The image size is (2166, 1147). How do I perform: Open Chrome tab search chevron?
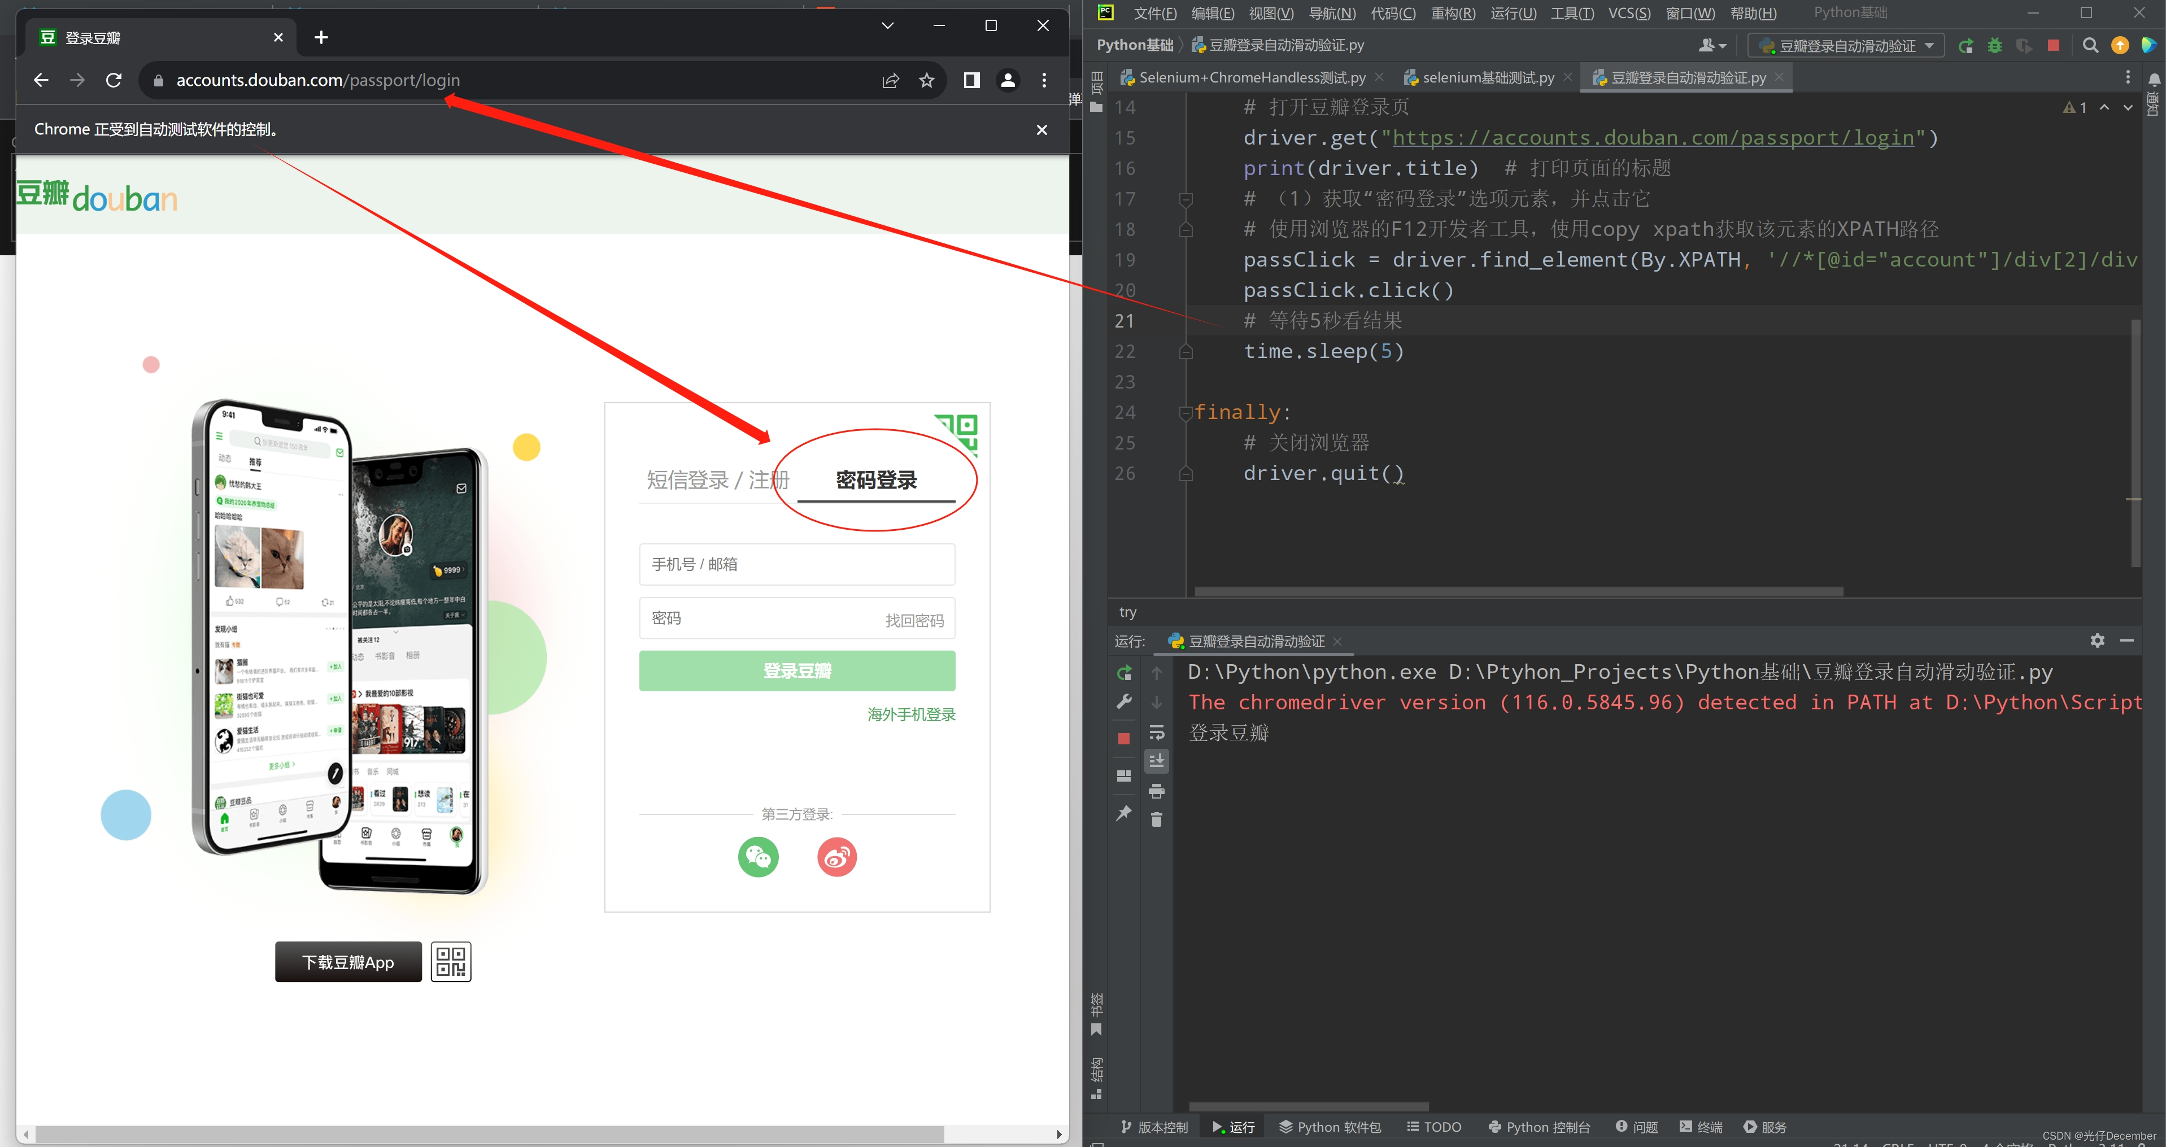click(x=887, y=25)
